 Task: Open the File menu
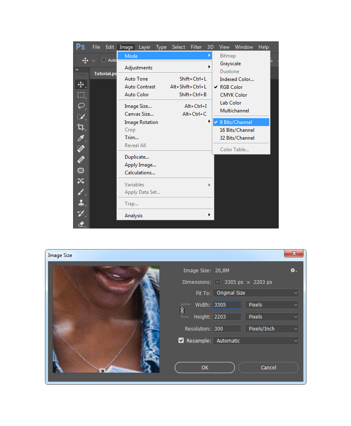96,47
